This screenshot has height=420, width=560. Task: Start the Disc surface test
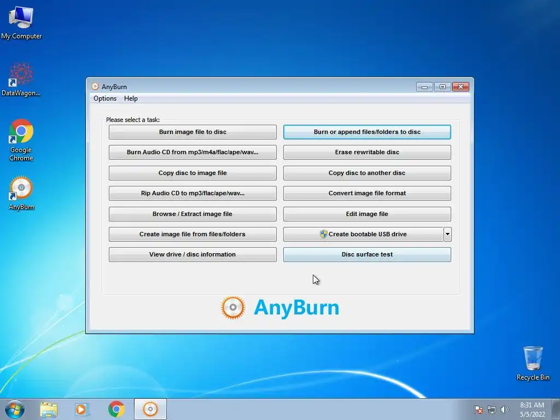point(367,255)
